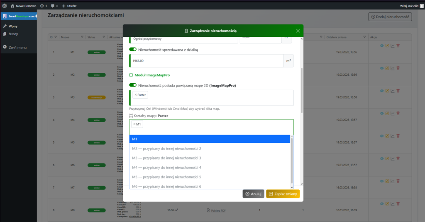
Task: Select M2 — przypisany do innej nieruchomości 2
Action: [x=210, y=148]
